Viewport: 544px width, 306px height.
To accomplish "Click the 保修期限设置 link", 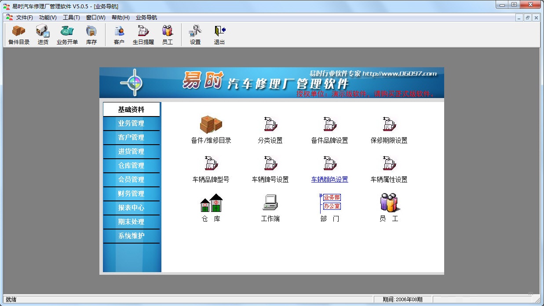I will [389, 141].
